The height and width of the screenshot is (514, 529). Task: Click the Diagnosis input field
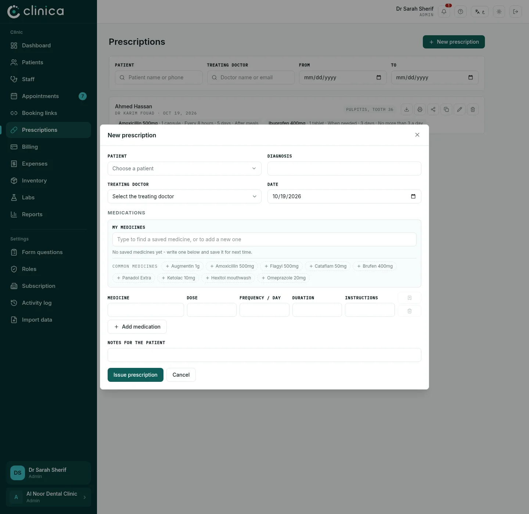pos(344,169)
